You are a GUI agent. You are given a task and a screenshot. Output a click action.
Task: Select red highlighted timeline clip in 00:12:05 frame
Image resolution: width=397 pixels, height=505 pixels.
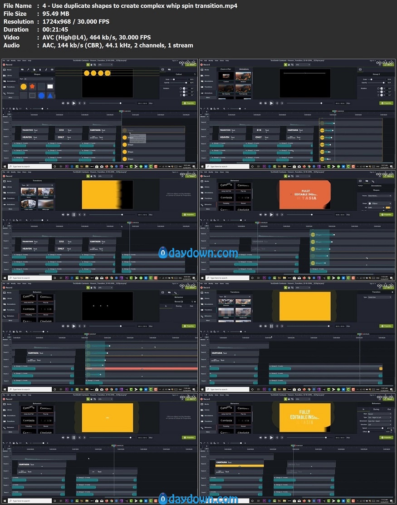(142, 369)
